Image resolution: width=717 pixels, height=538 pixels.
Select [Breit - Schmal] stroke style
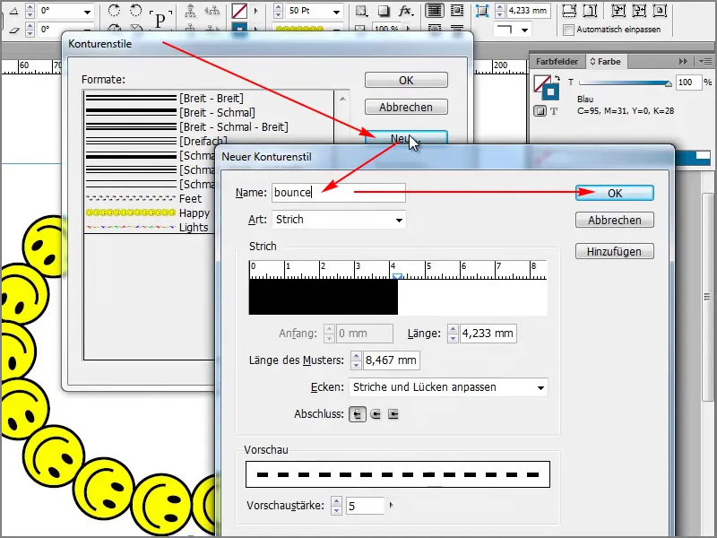(209, 113)
